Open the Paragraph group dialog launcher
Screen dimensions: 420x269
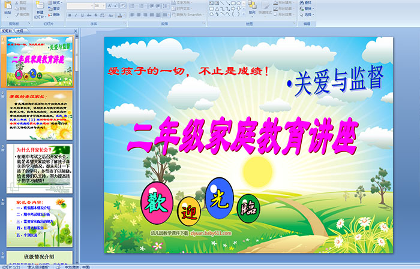204,24
